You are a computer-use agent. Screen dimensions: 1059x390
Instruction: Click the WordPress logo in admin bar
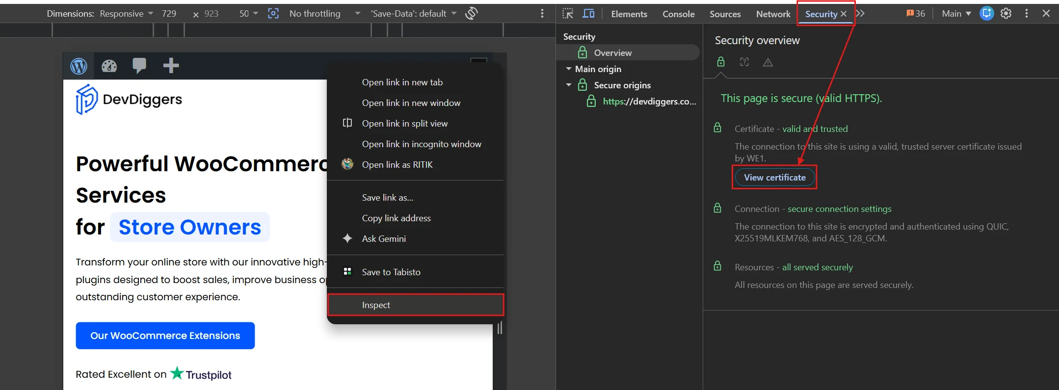coord(79,66)
